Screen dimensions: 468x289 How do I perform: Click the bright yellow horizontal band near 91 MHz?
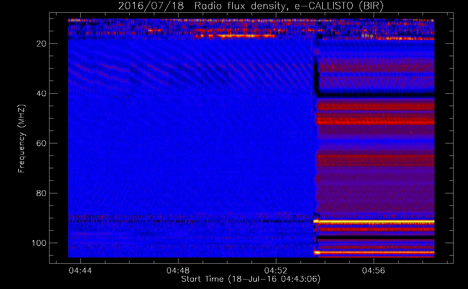(374, 221)
